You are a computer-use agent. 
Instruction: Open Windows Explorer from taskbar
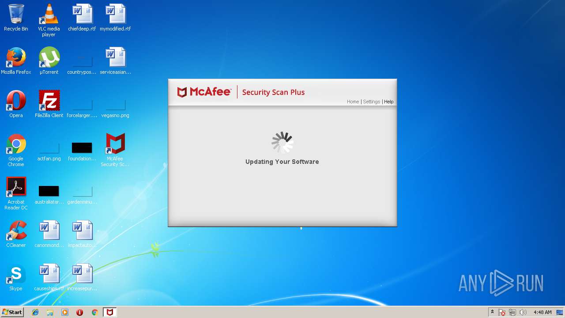pyautogui.click(x=50, y=312)
